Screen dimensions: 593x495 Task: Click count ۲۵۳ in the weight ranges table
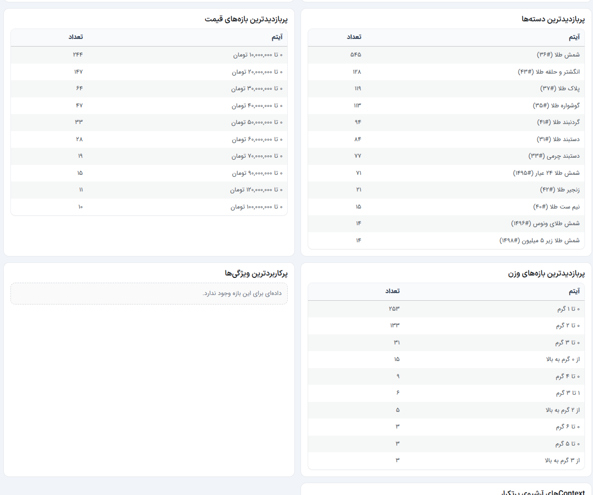(395, 309)
